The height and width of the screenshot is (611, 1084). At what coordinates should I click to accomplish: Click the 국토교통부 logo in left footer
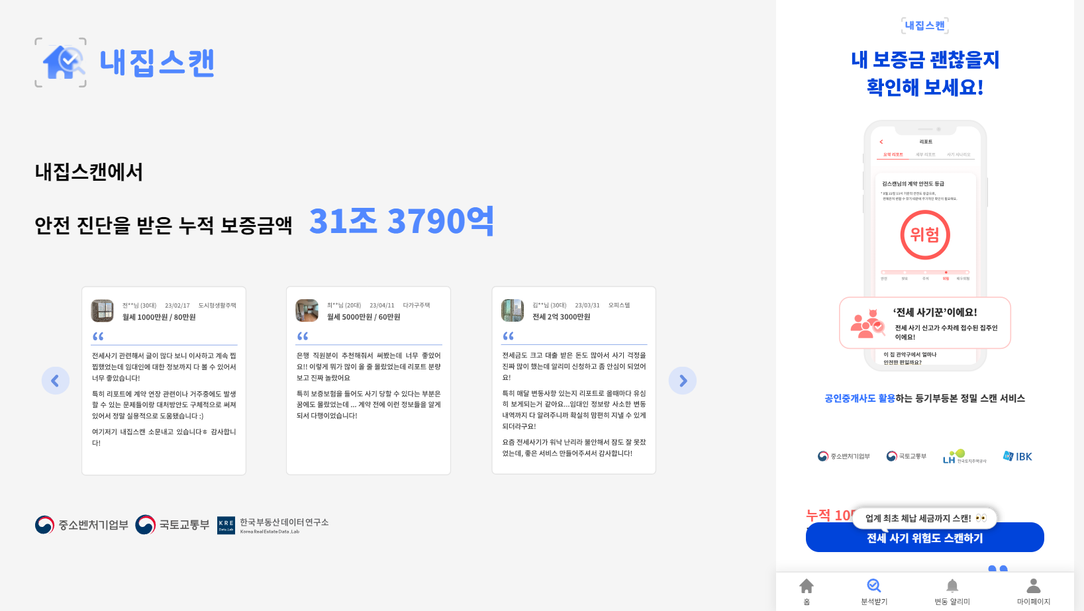point(172,525)
